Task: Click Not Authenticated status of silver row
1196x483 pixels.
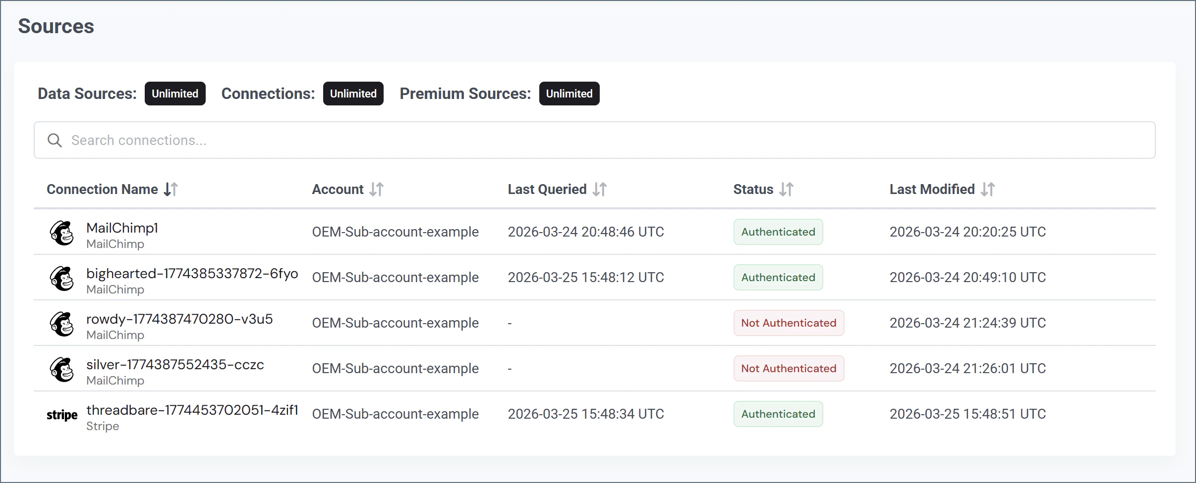Action: pos(789,368)
